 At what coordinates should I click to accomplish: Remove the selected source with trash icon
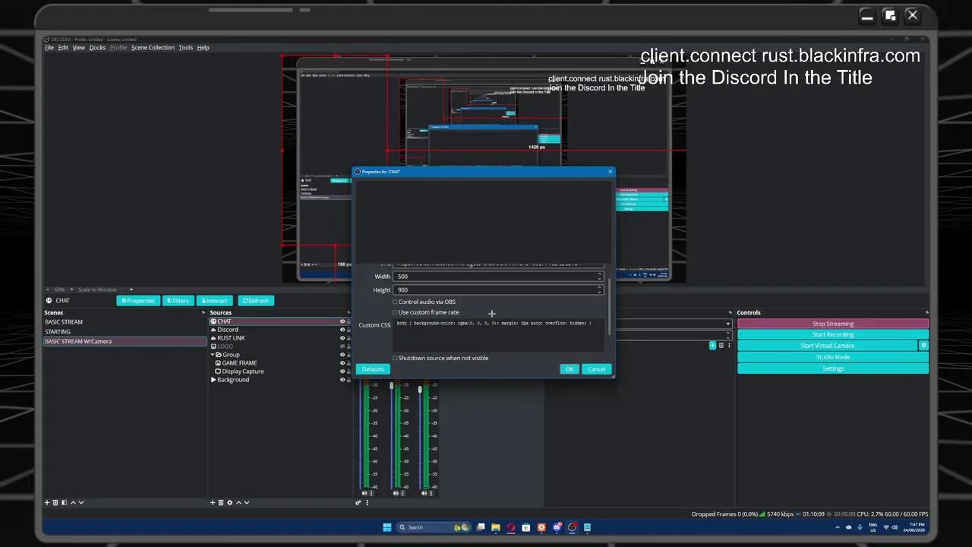pos(221,502)
